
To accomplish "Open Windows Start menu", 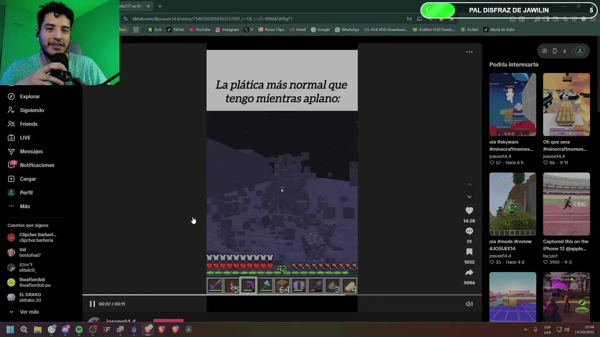I will coord(10,330).
